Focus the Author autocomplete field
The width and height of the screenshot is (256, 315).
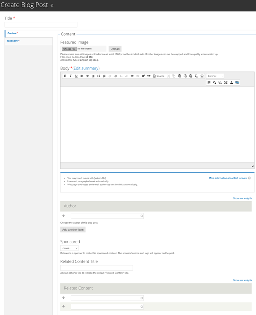[x=107, y=216]
